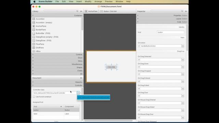Screen dimensions: 219x123
Task: Open the File menu
Action: [57, 1]
